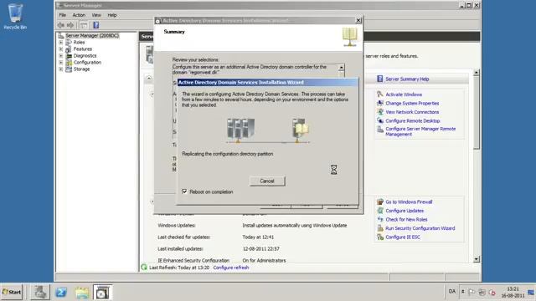Click the Configuration node icon in tree

tap(69, 63)
